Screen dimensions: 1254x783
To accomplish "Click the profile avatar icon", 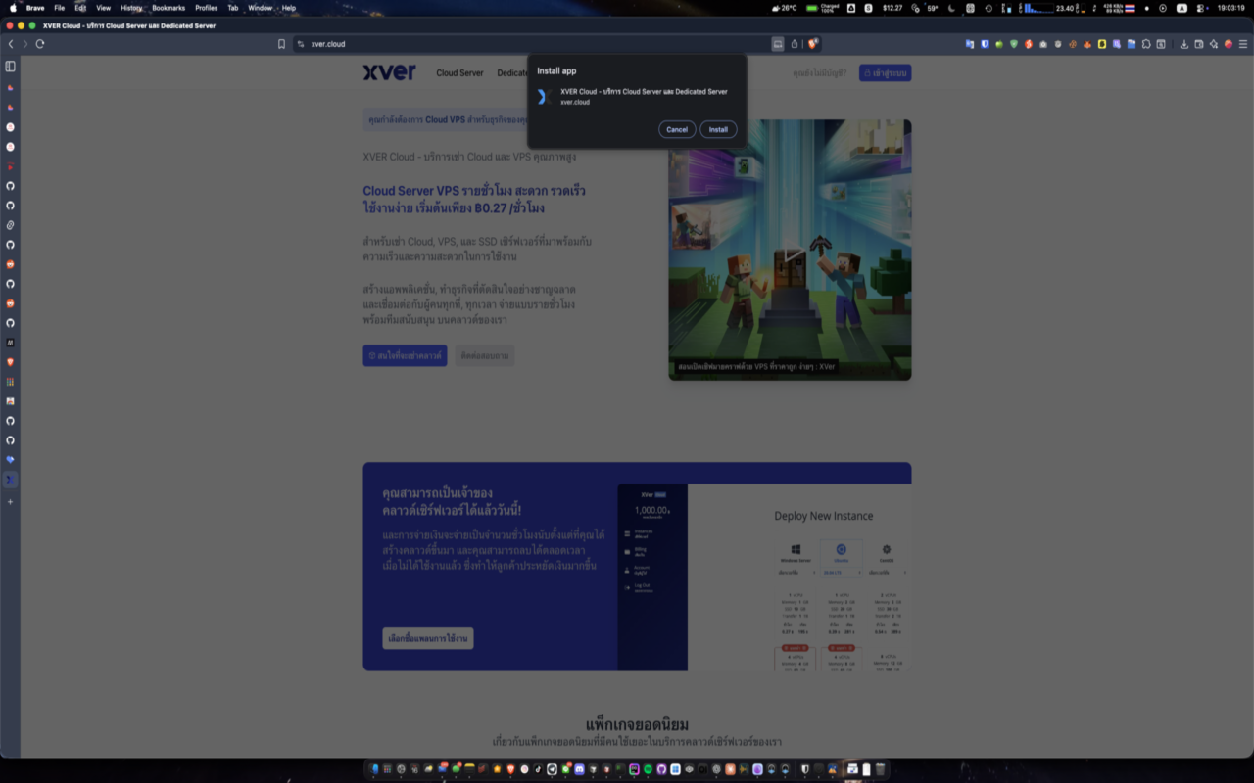I will tap(1229, 44).
